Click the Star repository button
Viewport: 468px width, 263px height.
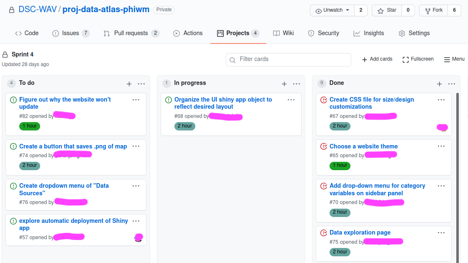point(387,10)
